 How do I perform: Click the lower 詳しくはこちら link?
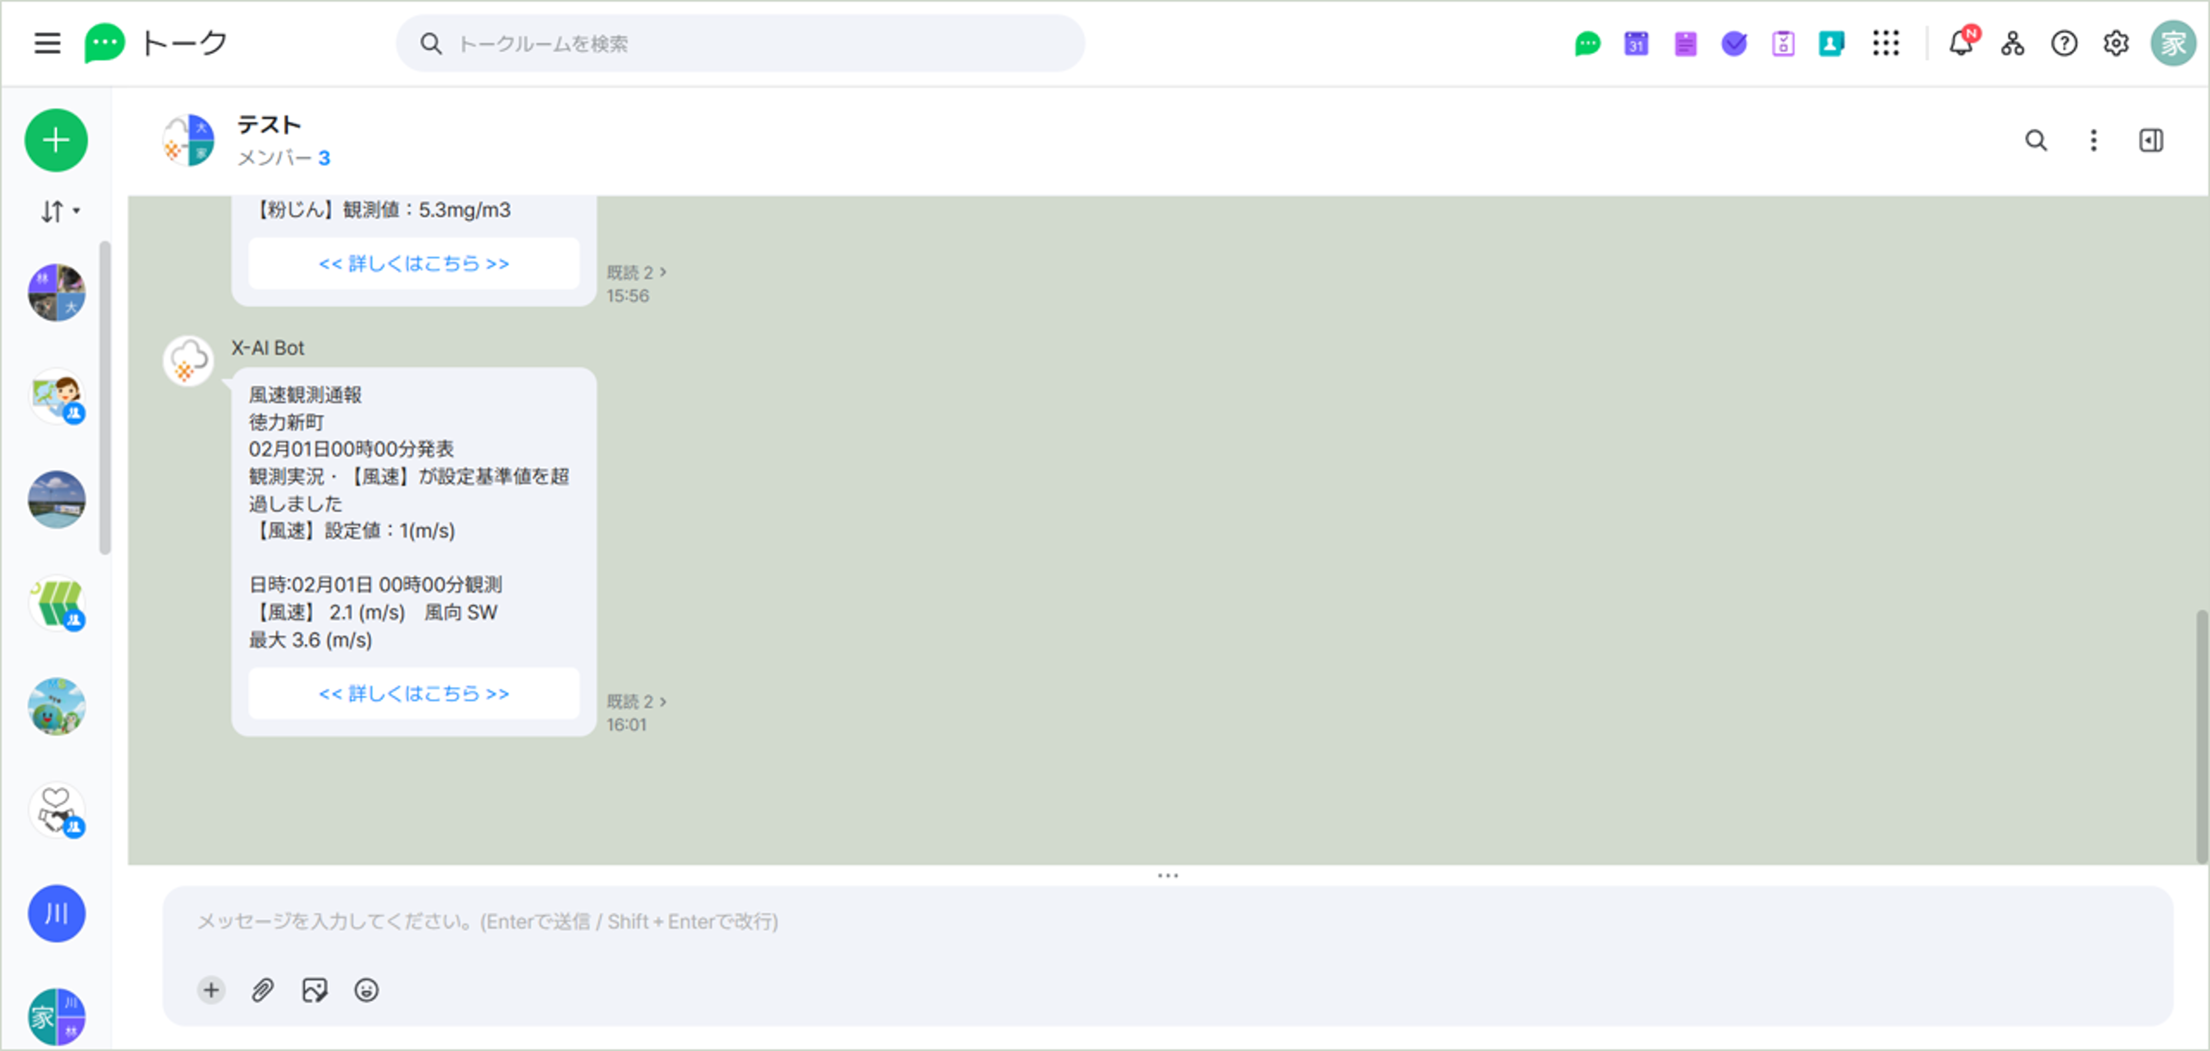(x=413, y=692)
